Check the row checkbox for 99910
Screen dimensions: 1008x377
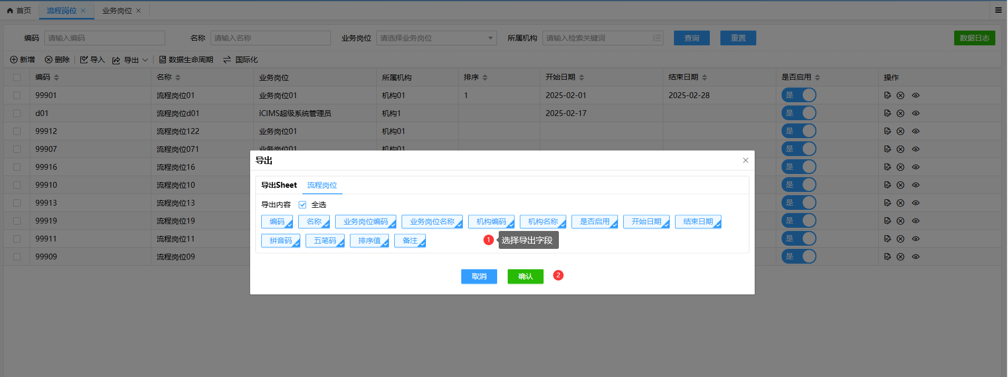coord(17,185)
